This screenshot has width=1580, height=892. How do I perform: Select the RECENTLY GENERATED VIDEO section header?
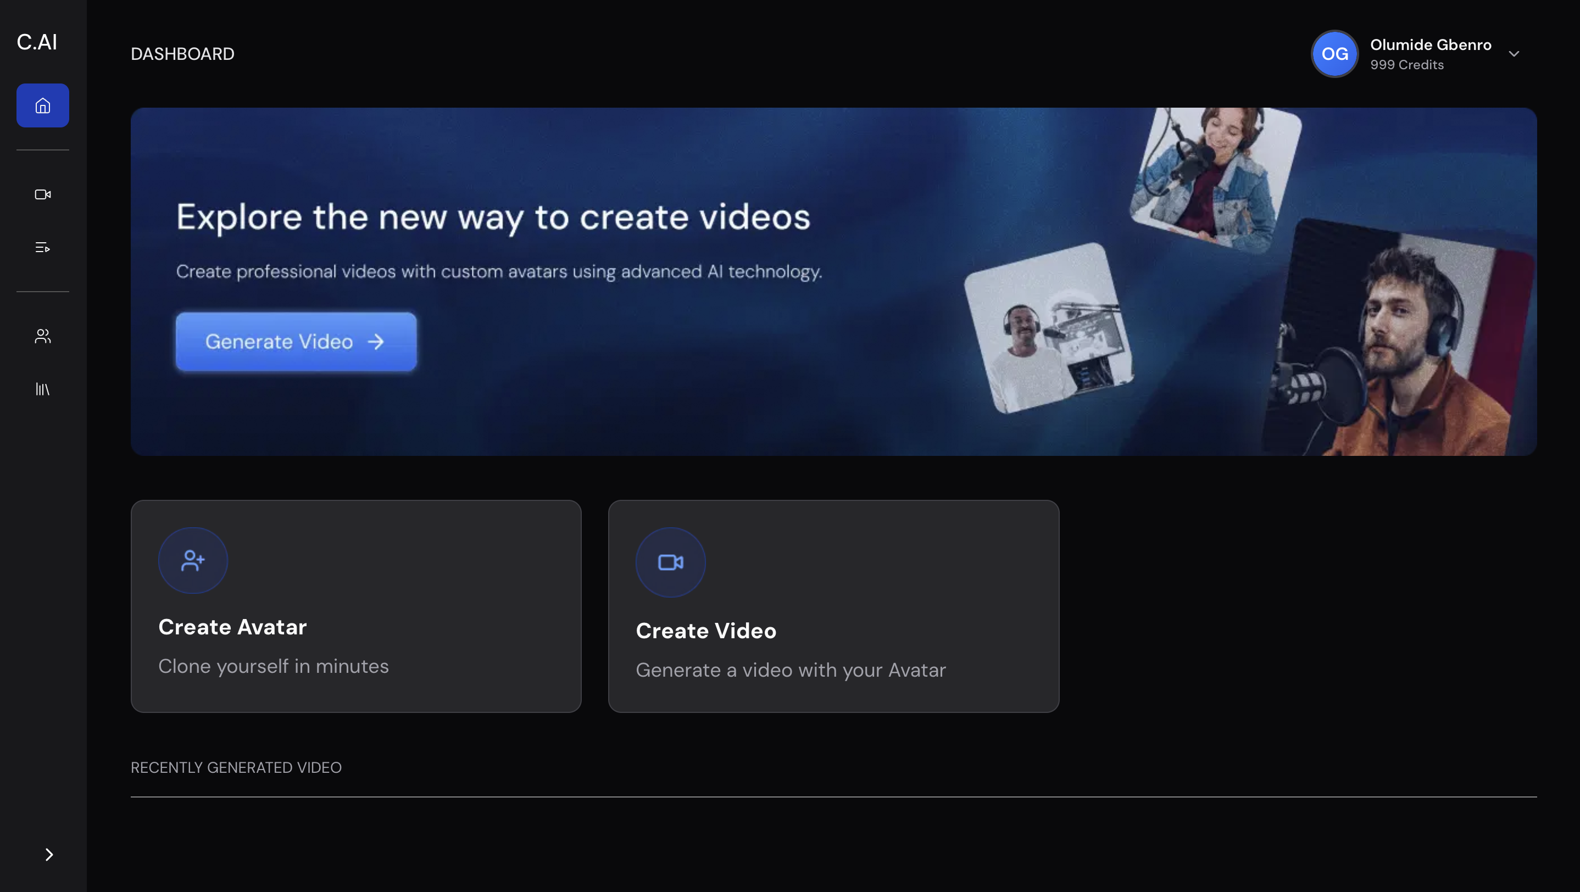(x=236, y=767)
